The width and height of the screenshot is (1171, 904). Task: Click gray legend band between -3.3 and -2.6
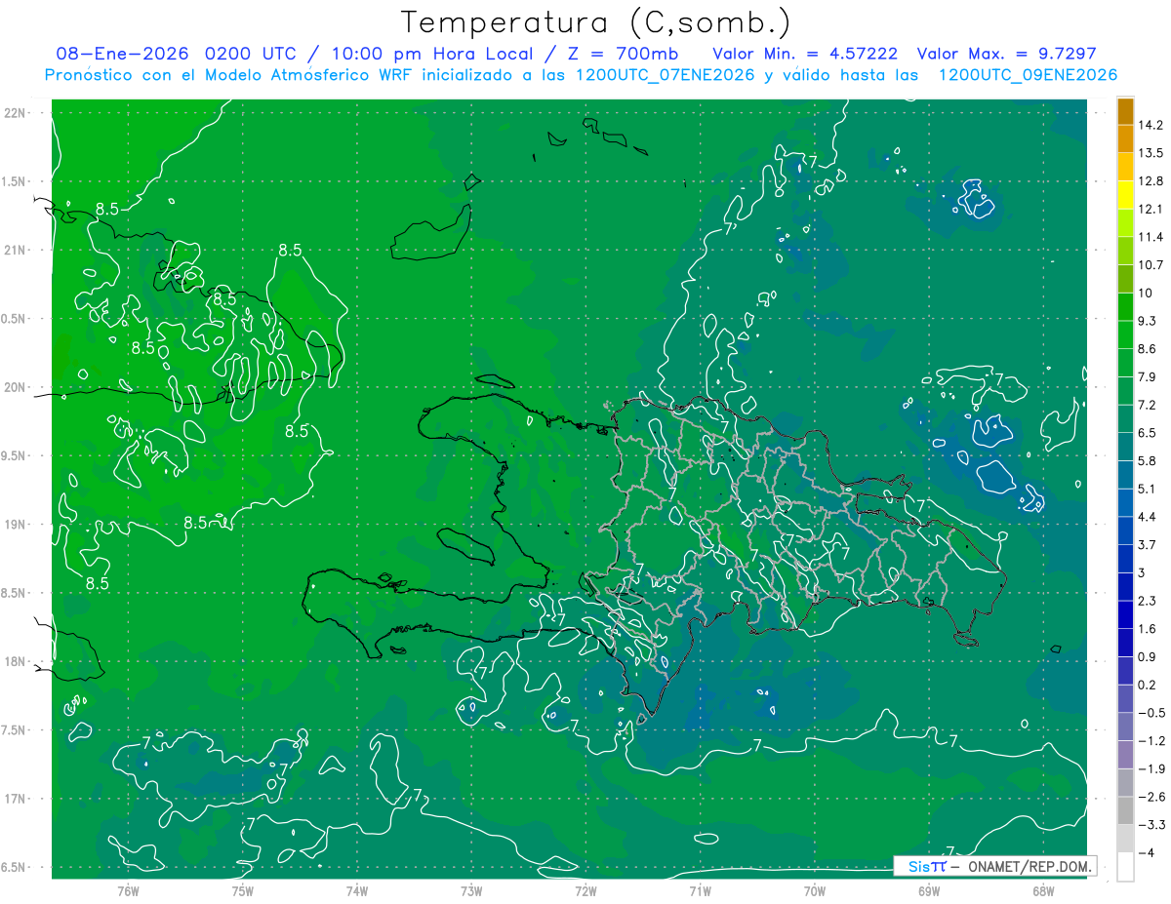(1125, 810)
